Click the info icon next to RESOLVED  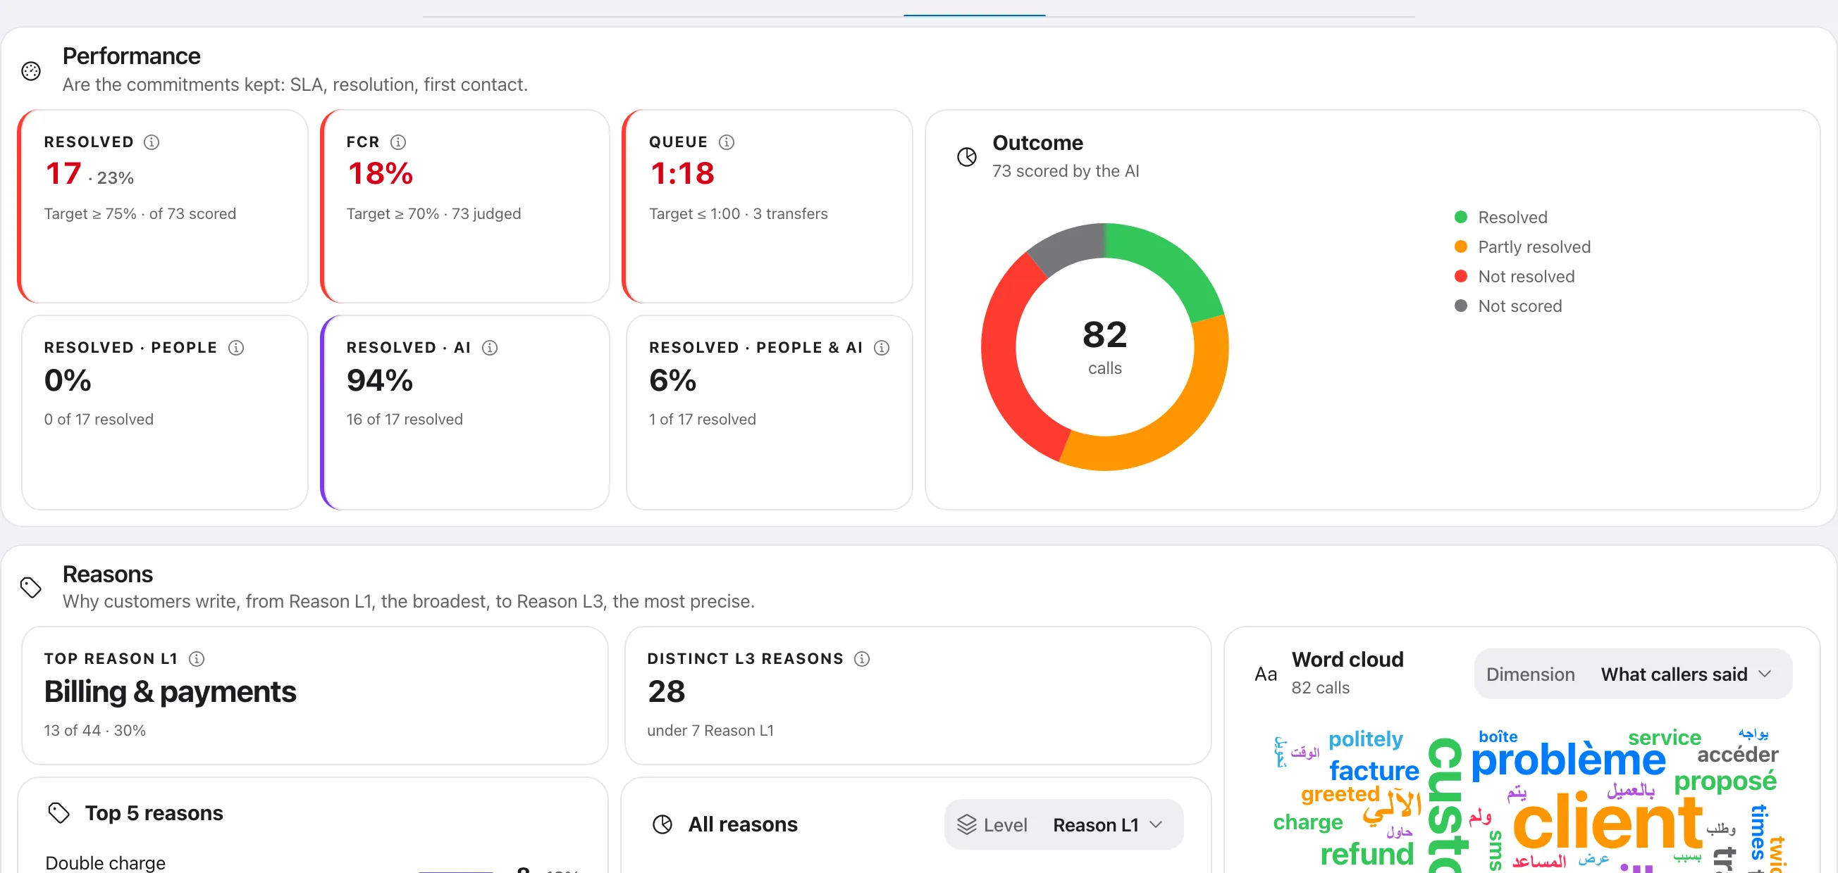coord(152,142)
